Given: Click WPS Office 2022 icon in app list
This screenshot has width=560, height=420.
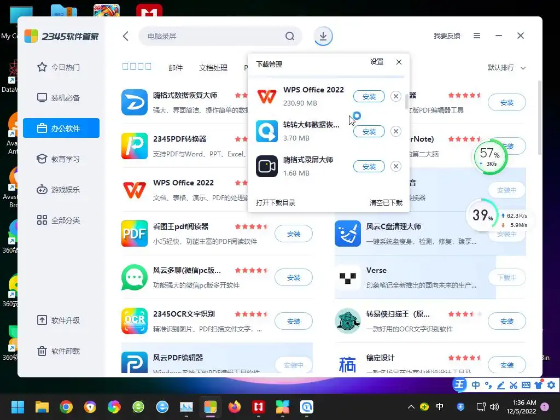Looking at the screenshot, I should [x=135, y=190].
